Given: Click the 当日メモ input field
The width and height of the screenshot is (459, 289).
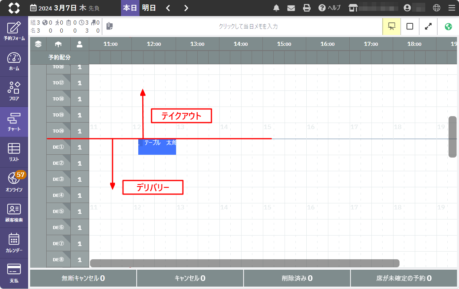Looking at the screenshot, I should pyautogui.click(x=248, y=27).
